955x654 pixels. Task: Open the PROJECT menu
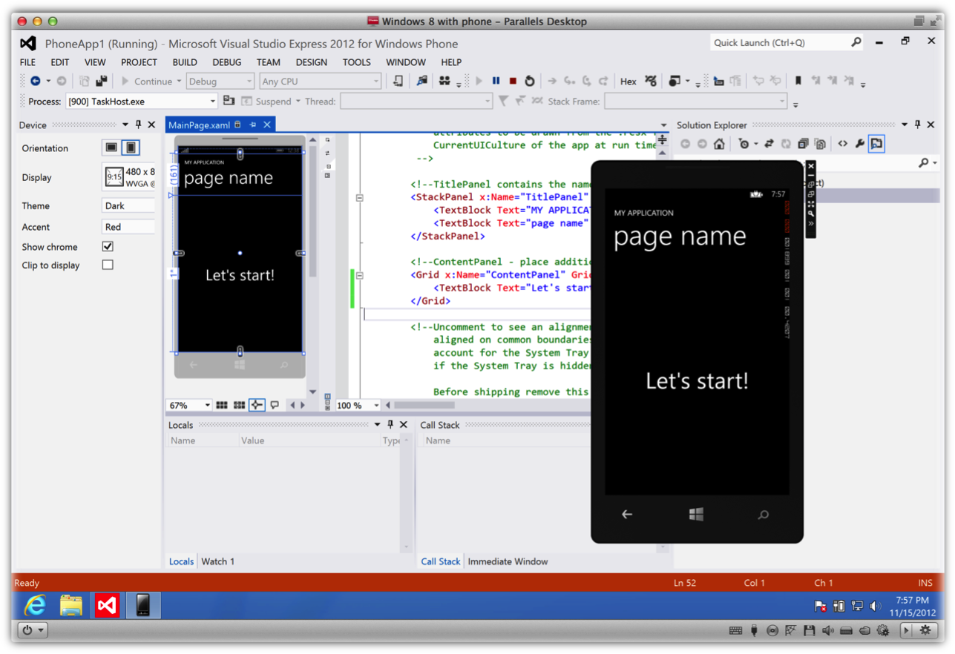coord(139,62)
